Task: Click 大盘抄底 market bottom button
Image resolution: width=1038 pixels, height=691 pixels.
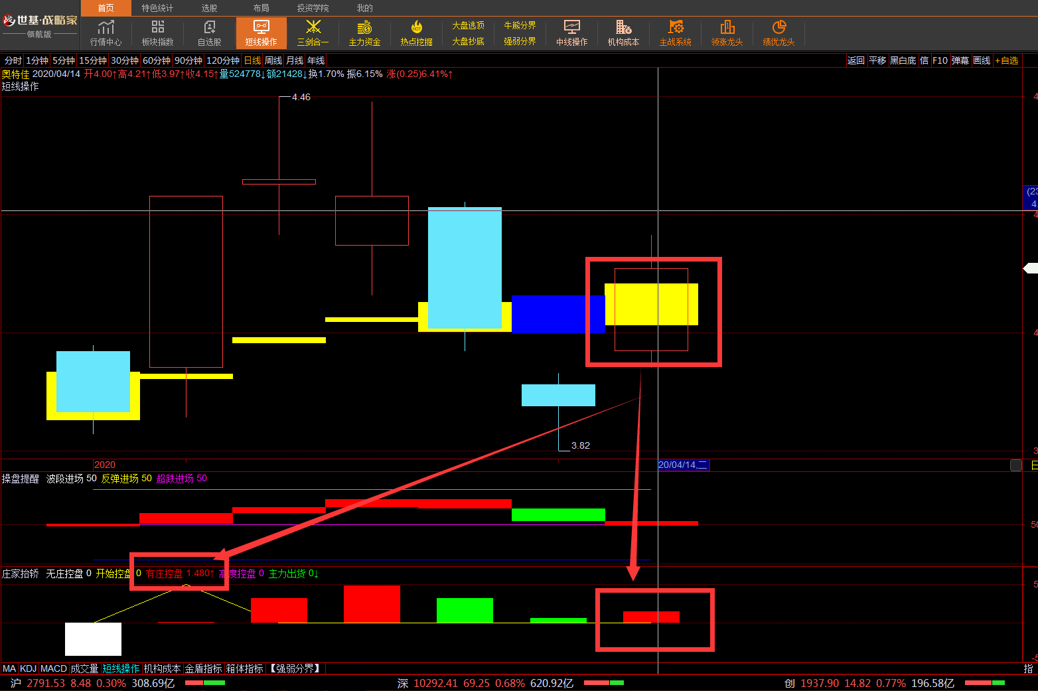Action: (x=468, y=41)
